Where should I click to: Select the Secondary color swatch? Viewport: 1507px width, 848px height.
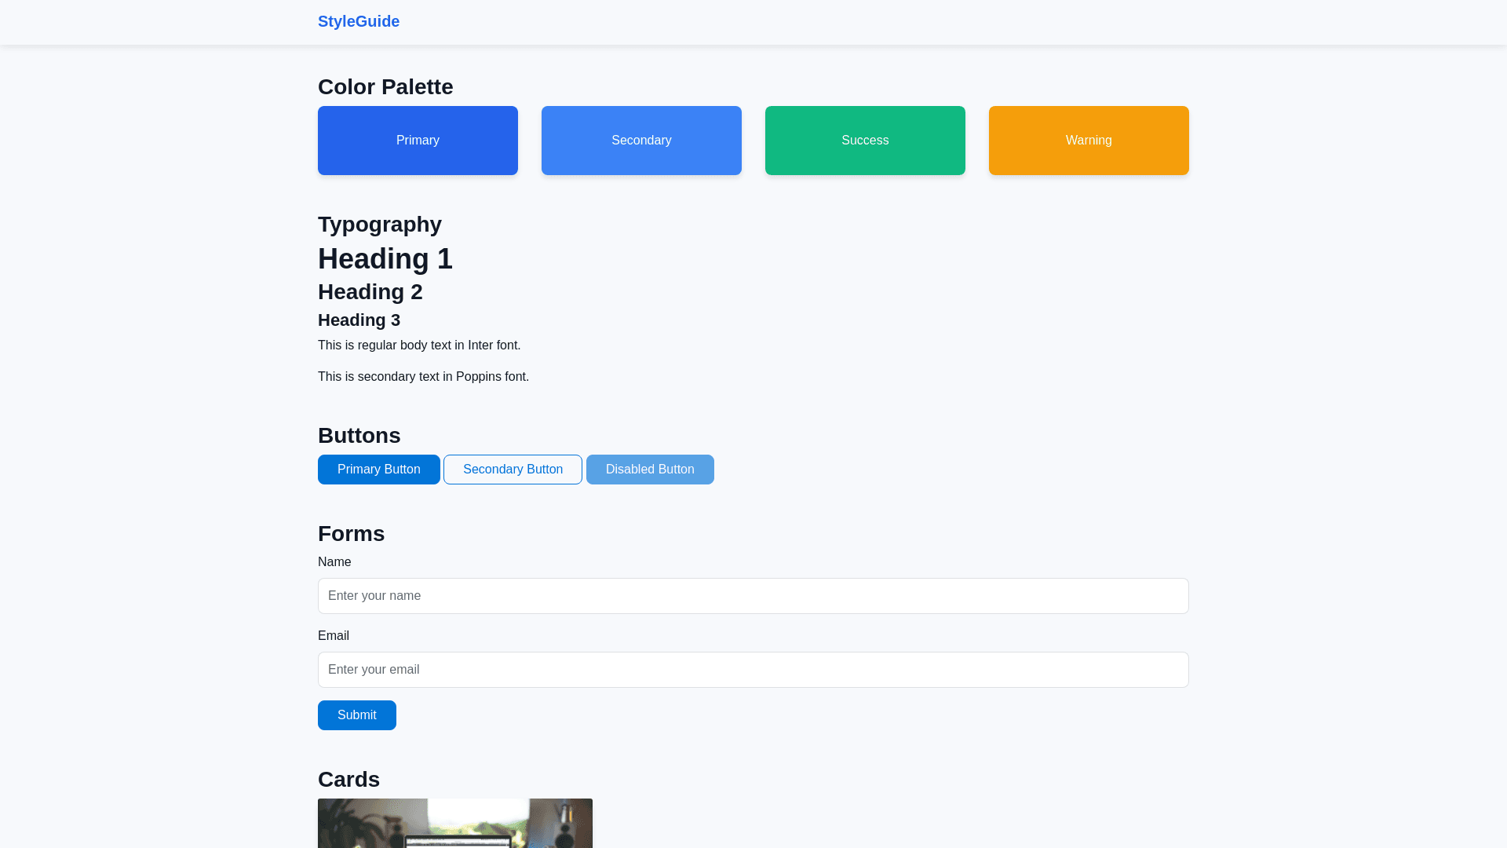[641, 141]
